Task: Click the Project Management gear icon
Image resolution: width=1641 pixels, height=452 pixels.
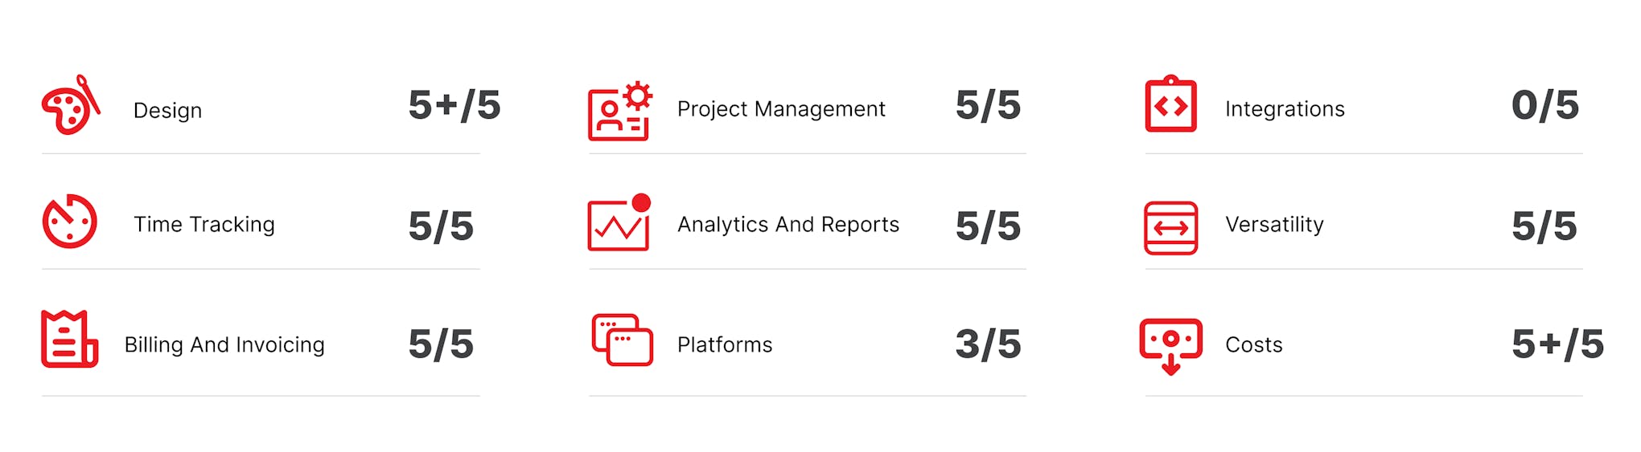Action: (620, 111)
